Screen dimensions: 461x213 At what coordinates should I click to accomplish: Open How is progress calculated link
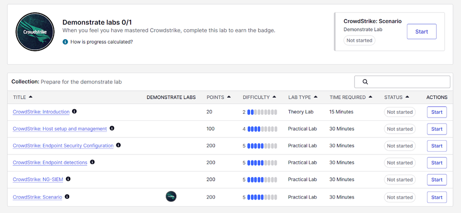102,42
